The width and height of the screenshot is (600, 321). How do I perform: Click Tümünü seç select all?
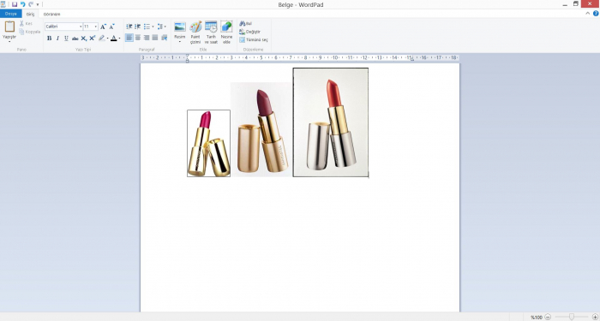[254, 39]
